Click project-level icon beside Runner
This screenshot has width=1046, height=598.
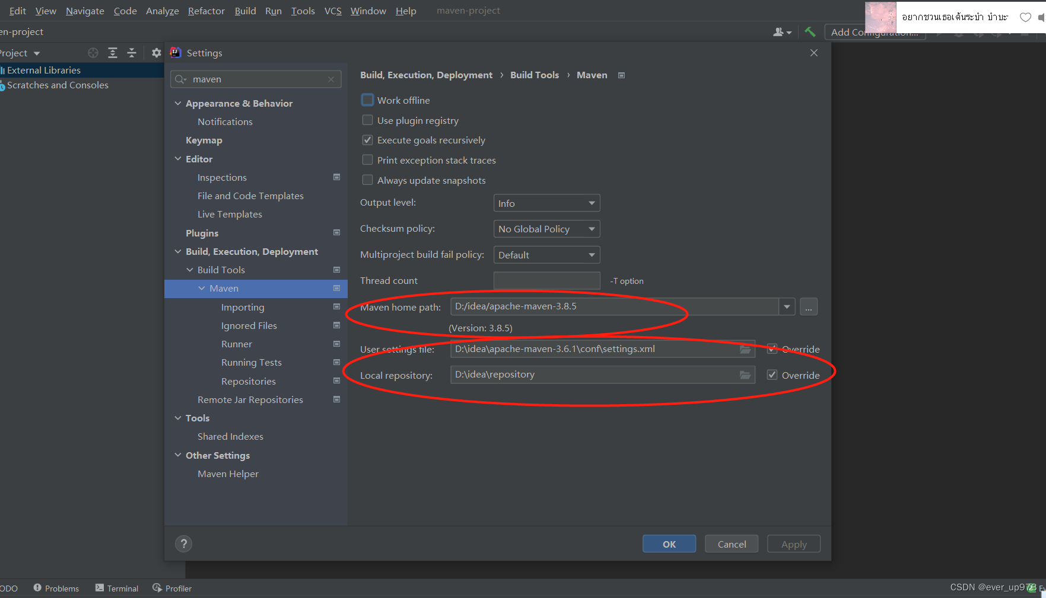337,344
